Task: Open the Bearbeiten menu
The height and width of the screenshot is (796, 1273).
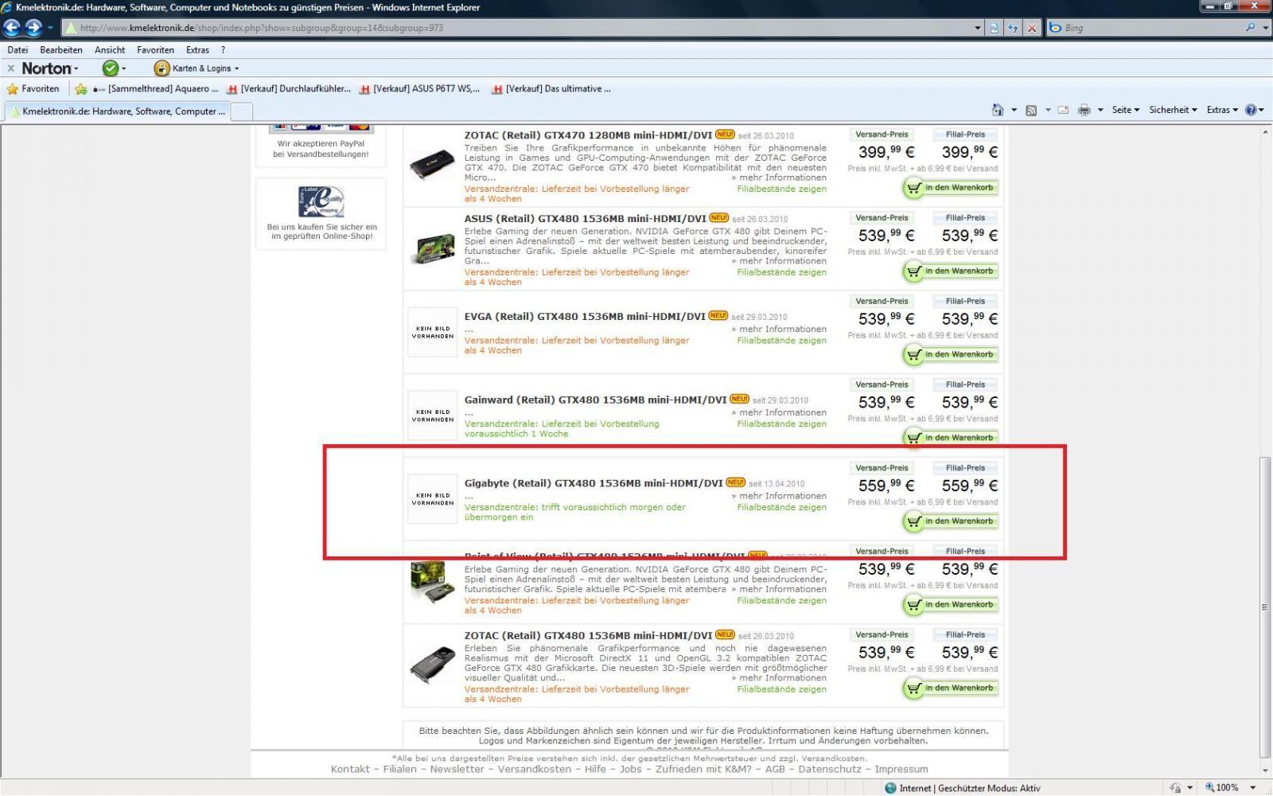Action: 61,49
